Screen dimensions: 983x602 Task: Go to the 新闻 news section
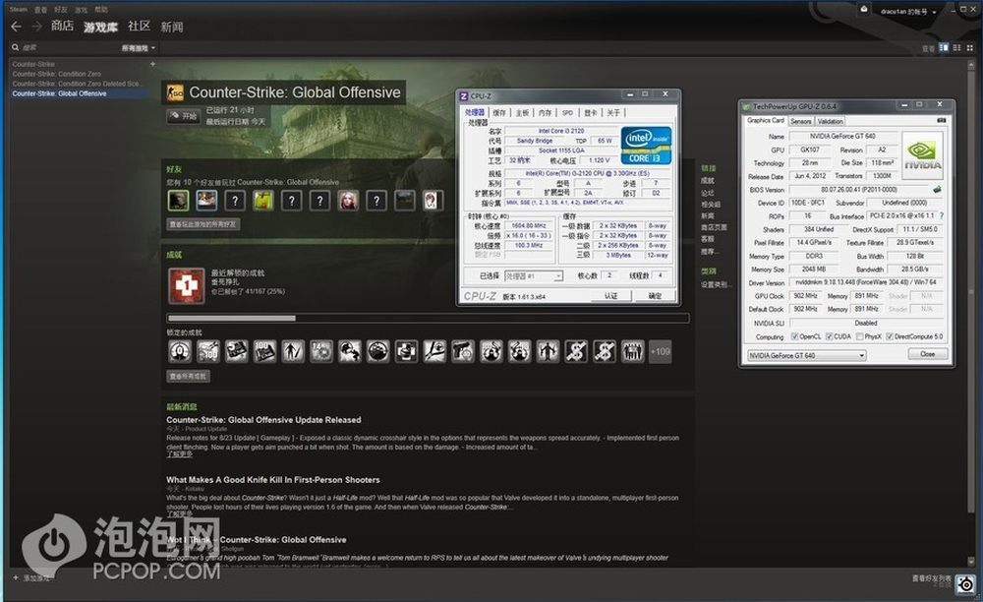172,27
